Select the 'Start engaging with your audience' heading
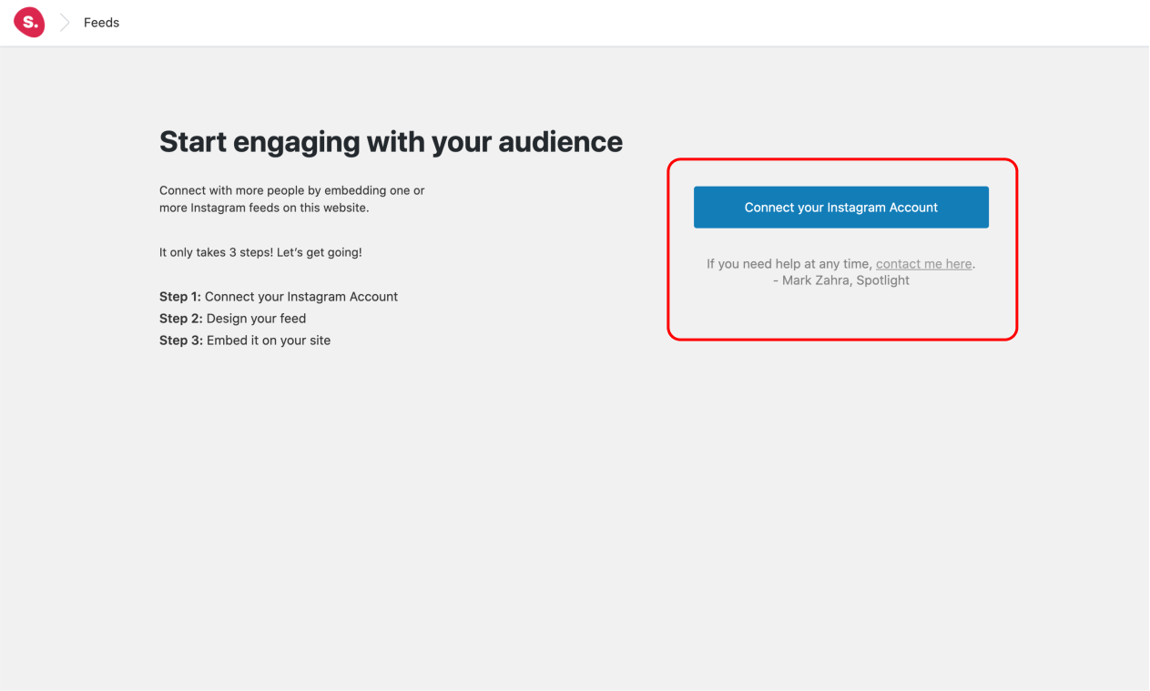The width and height of the screenshot is (1150, 691). click(391, 141)
